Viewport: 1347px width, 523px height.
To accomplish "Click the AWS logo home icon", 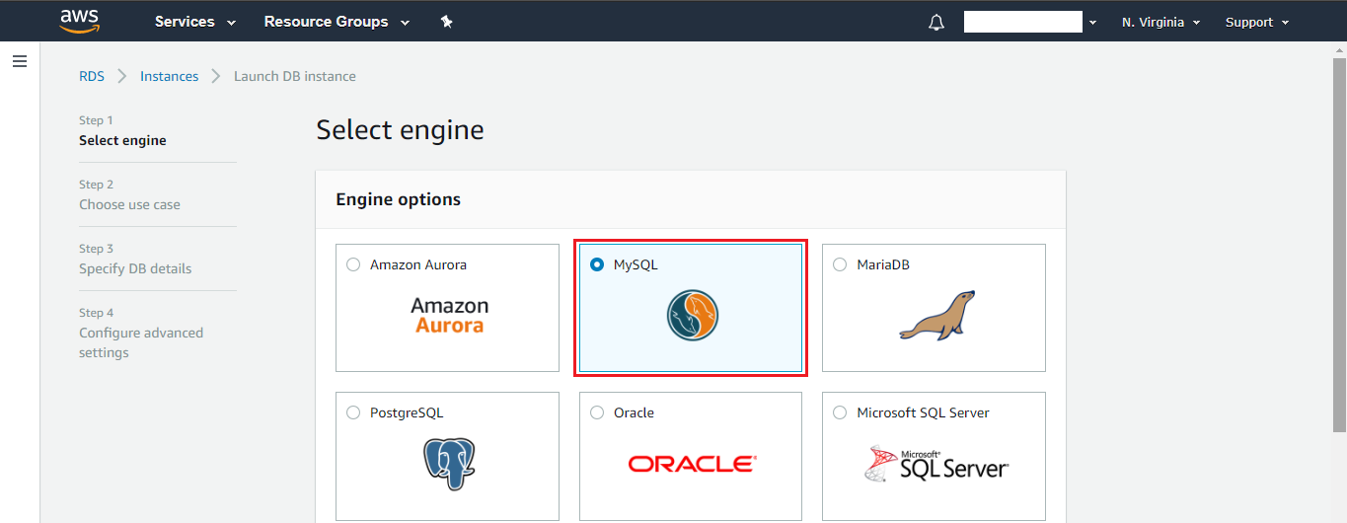I will tap(79, 21).
